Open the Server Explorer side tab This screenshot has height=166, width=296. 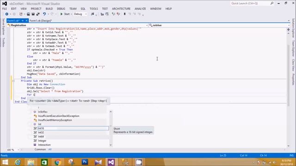coord(3,27)
